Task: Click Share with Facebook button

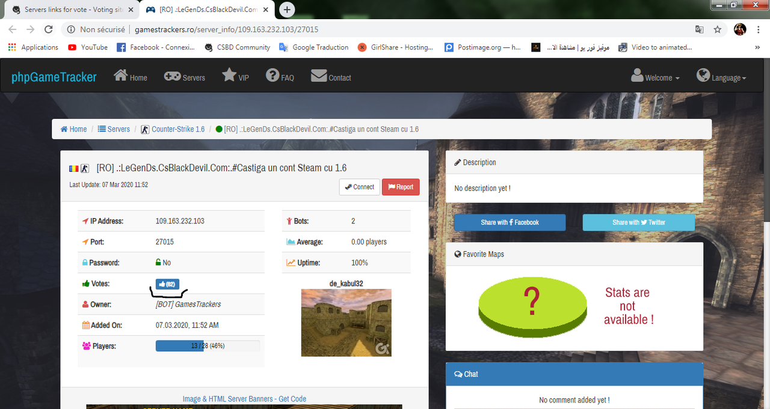Action: [510, 222]
